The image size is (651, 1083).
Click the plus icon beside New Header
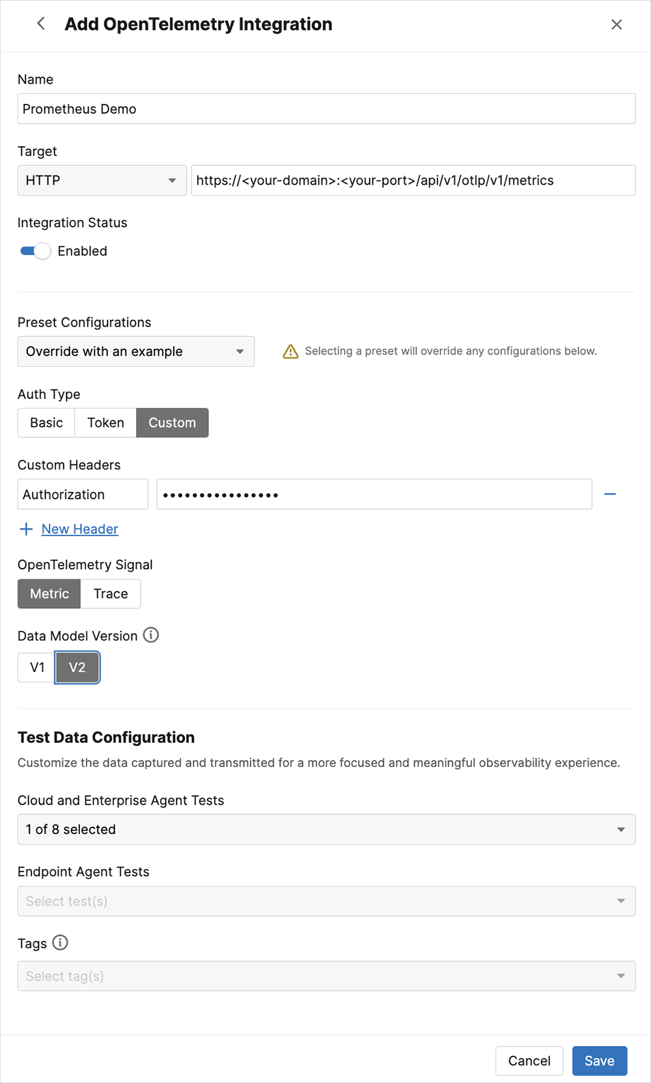[26, 529]
